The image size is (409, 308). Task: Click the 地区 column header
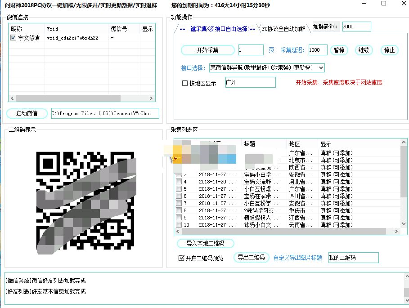[302, 144]
